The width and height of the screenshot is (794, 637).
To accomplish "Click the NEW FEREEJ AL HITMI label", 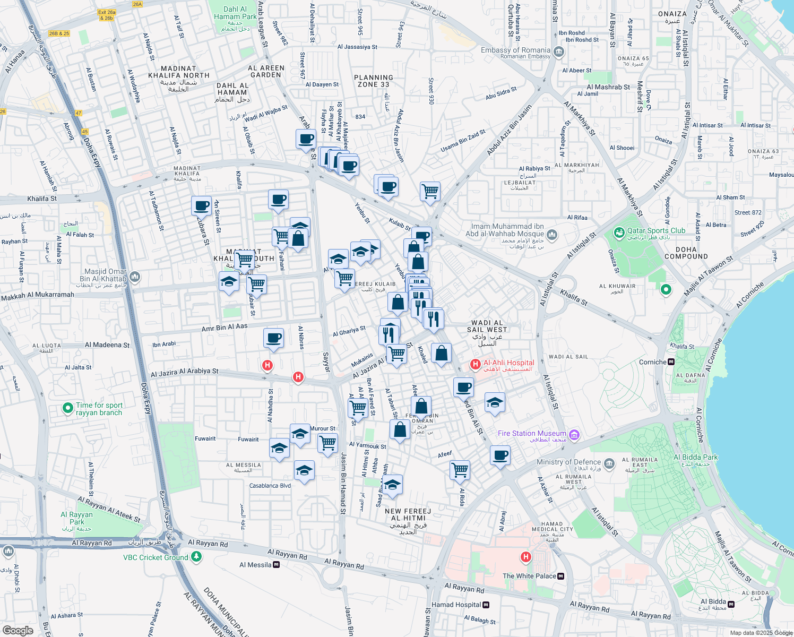I will (408, 514).
